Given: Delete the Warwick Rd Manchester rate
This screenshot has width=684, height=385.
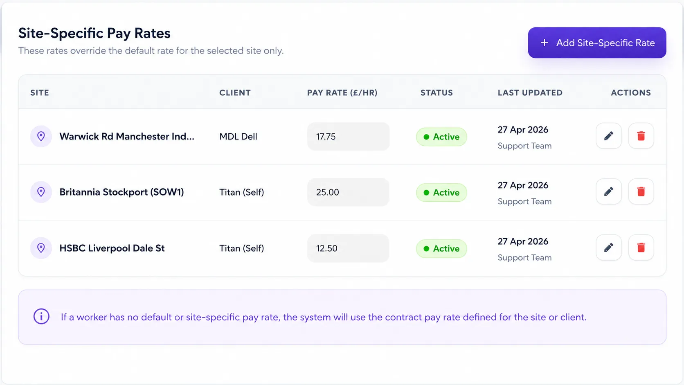Looking at the screenshot, I should [x=641, y=136].
